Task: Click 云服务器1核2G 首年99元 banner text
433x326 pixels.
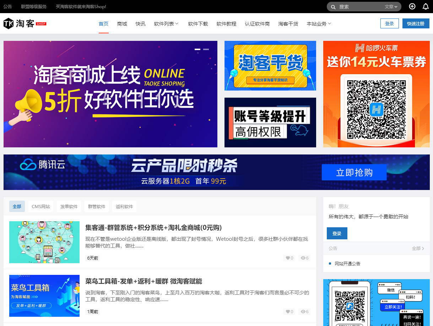Action: [x=184, y=181]
